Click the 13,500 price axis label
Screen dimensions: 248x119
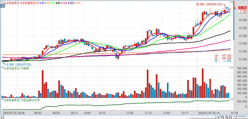pyautogui.click(x=242, y=44)
